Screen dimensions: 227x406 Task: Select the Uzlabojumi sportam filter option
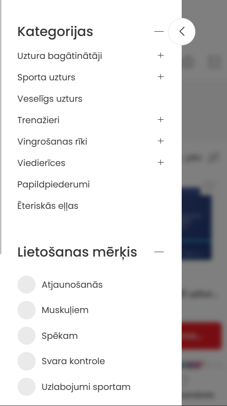74,387
